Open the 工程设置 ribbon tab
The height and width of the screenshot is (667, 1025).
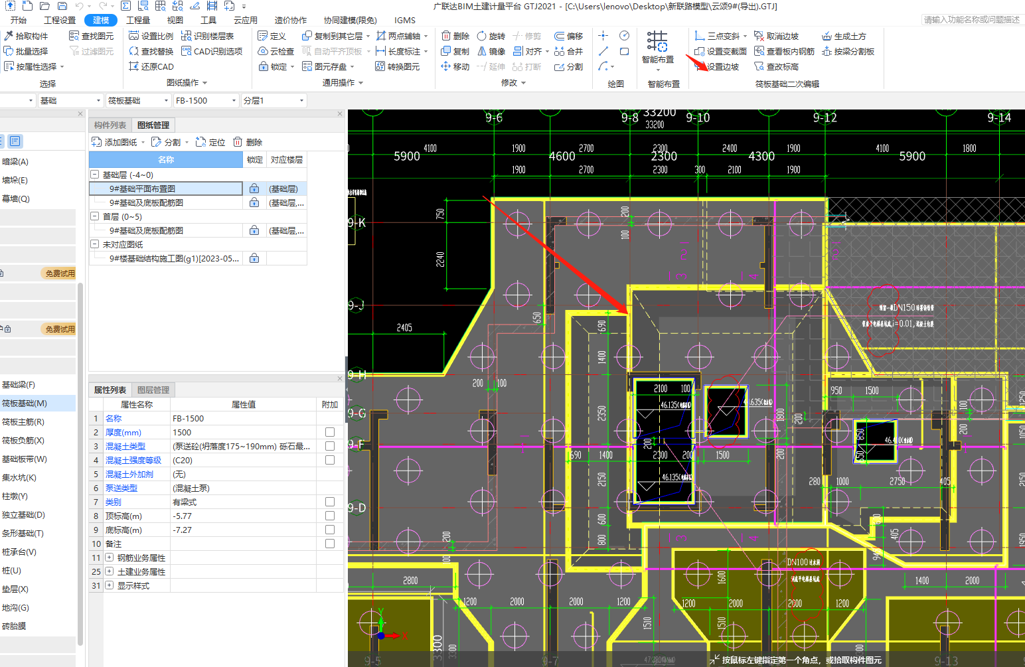coord(60,20)
